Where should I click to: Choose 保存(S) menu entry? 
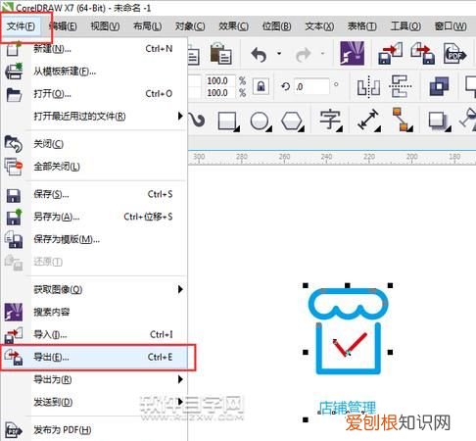[x=95, y=194]
